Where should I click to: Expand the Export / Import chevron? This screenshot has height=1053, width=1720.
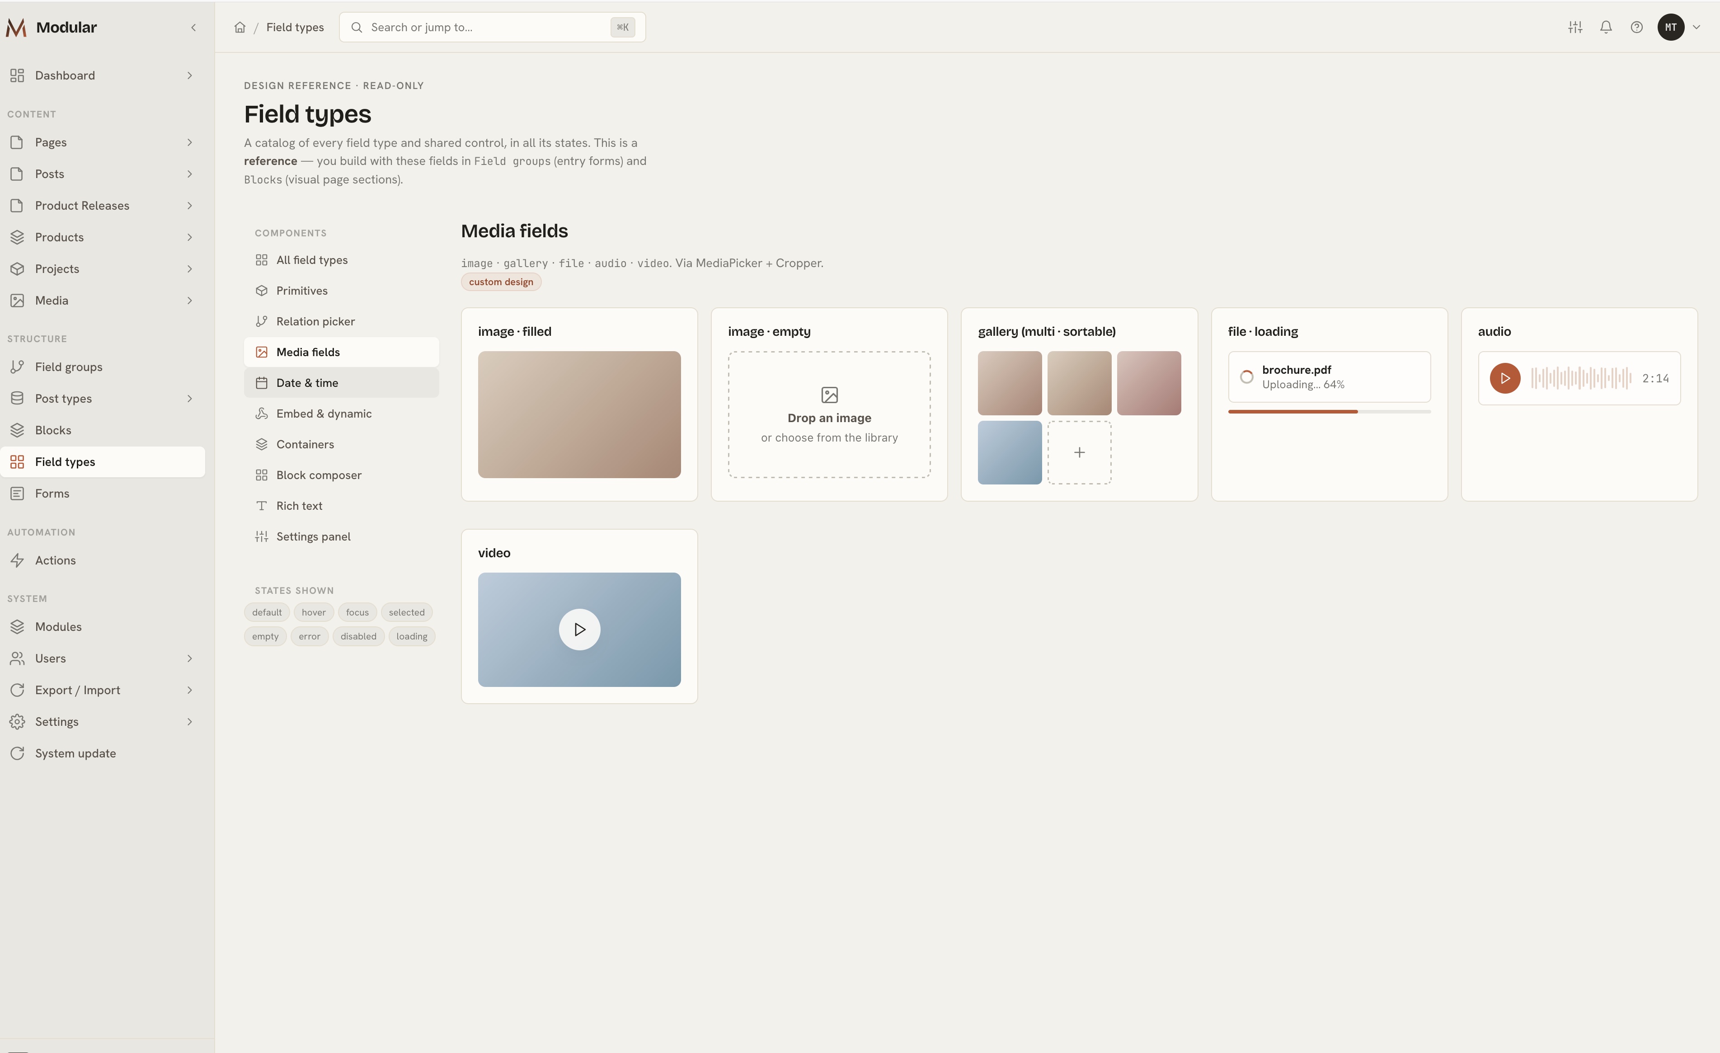pyautogui.click(x=189, y=690)
